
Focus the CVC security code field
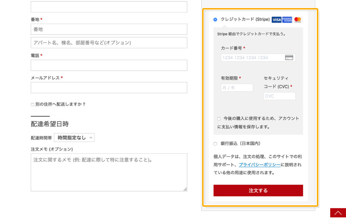click(279, 96)
